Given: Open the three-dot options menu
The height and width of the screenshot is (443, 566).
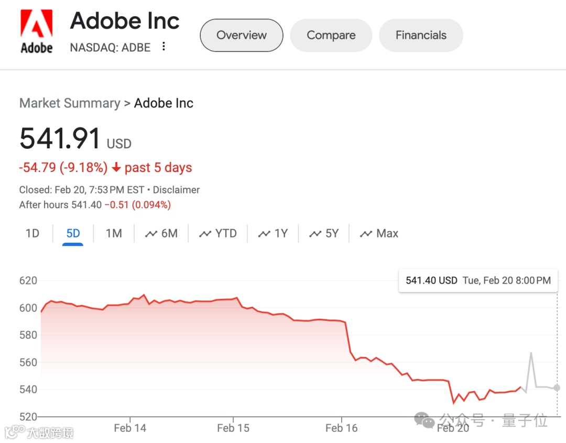Looking at the screenshot, I should coord(164,47).
